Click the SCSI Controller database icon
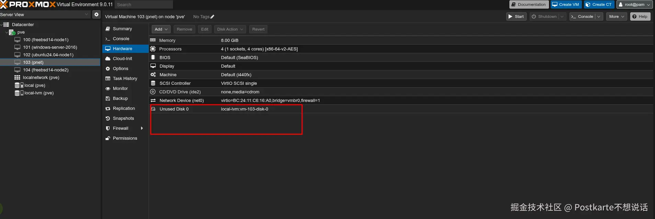Image resolution: width=655 pixels, height=219 pixels. (x=153, y=83)
